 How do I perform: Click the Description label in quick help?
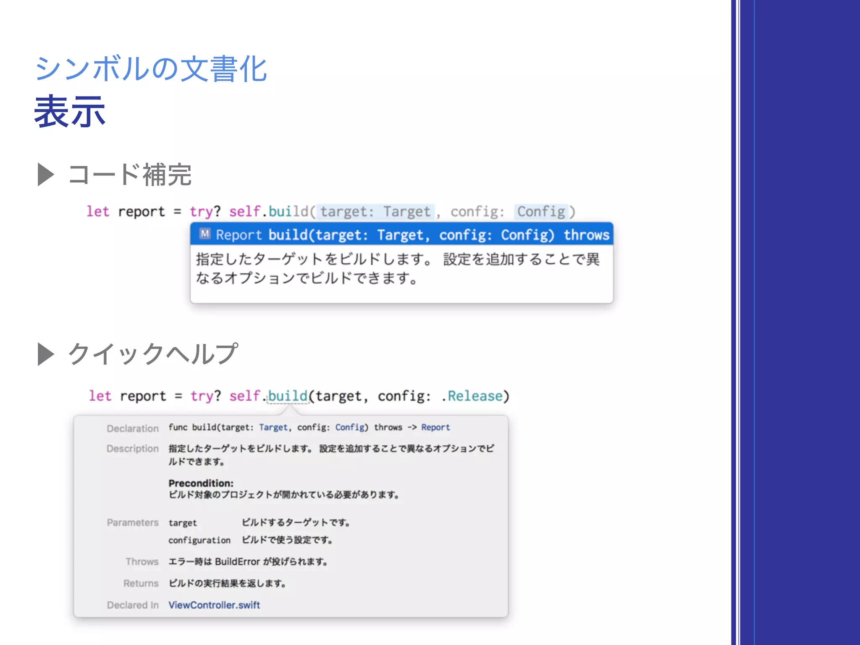[x=133, y=449]
